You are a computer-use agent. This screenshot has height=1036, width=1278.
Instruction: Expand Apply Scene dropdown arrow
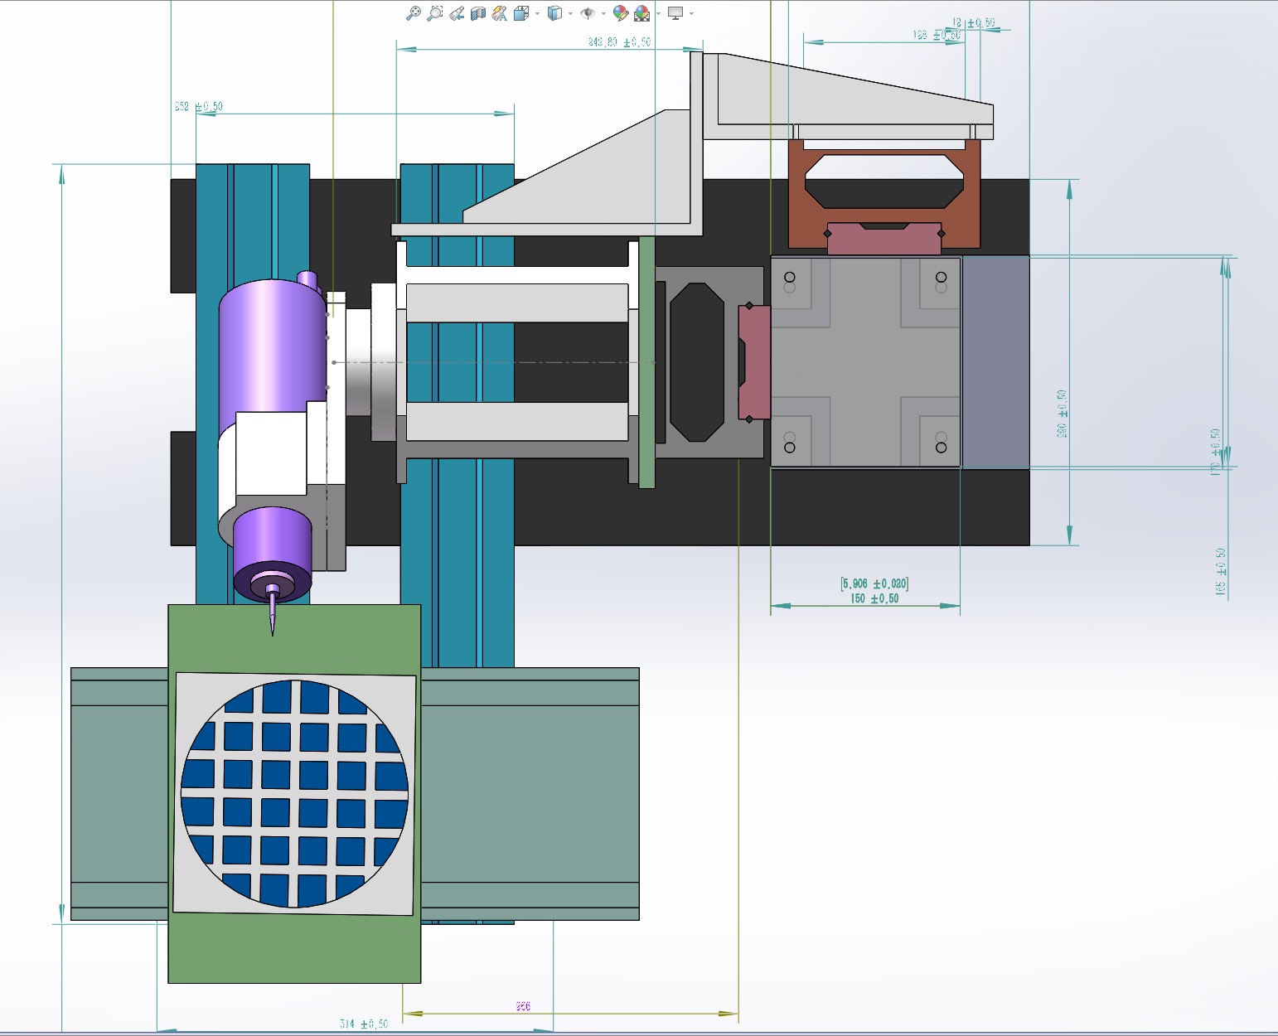point(658,13)
